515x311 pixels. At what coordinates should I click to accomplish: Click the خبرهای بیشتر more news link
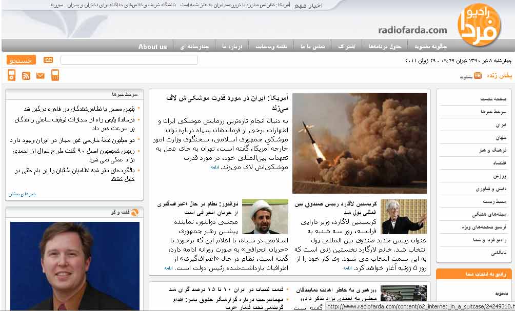tap(23, 194)
